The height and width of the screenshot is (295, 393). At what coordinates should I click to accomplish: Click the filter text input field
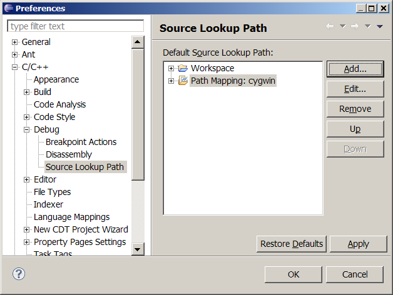point(75,26)
